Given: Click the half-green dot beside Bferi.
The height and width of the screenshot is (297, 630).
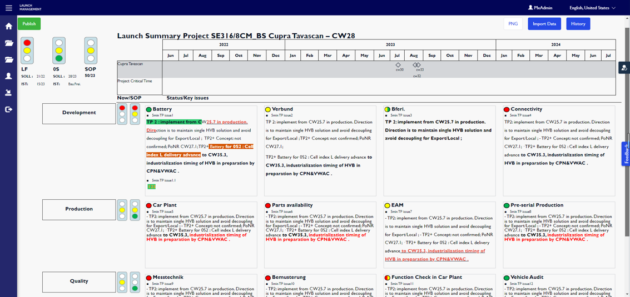Looking at the screenshot, I should point(388,109).
